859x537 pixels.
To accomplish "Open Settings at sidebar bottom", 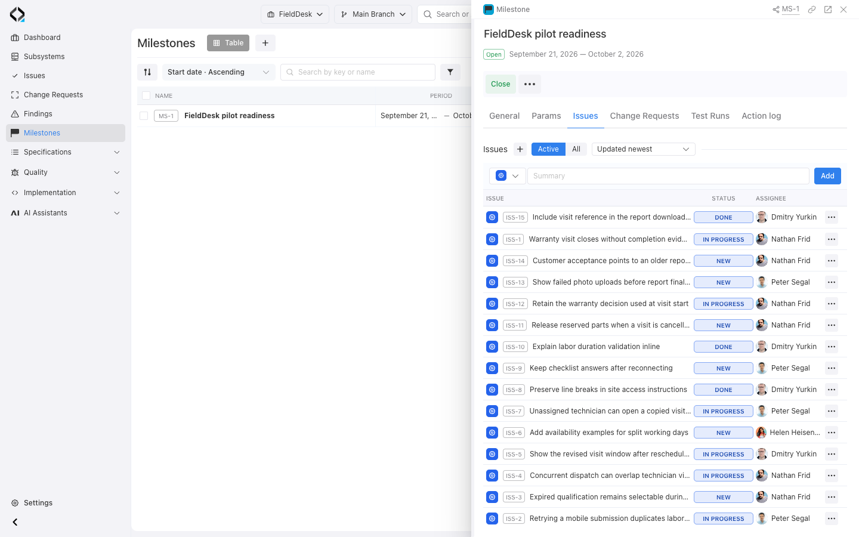I will tap(66, 503).
